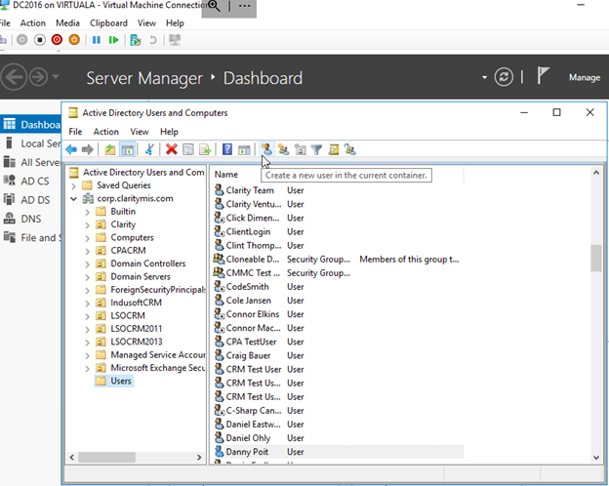Click Export List toolbar icon
The height and width of the screenshot is (486, 609).
click(205, 149)
